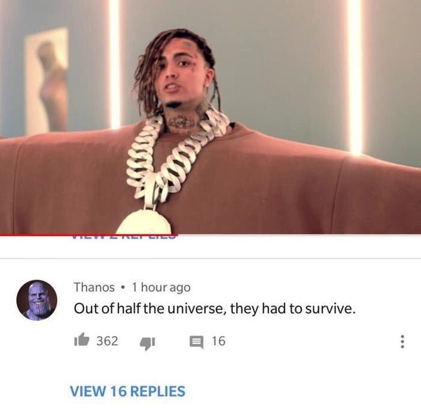The width and height of the screenshot is (421, 415).
Task: Select the 'Out of half the universe' comment text
Action: 214,308
